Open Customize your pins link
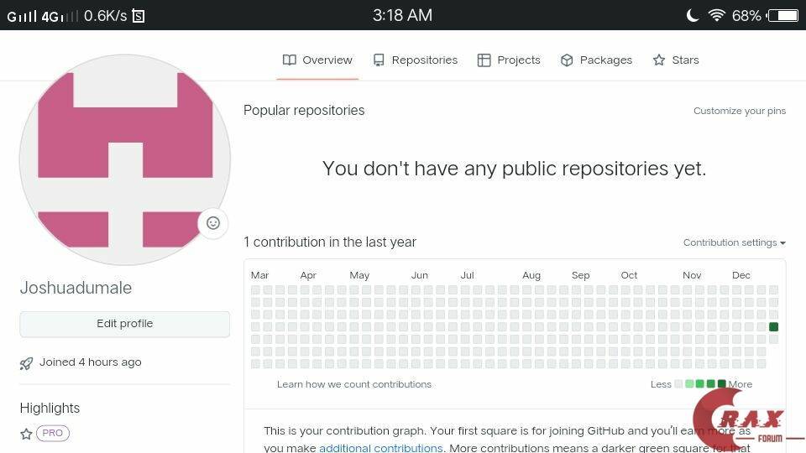Image resolution: width=806 pixels, height=453 pixels. tap(740, 111)
